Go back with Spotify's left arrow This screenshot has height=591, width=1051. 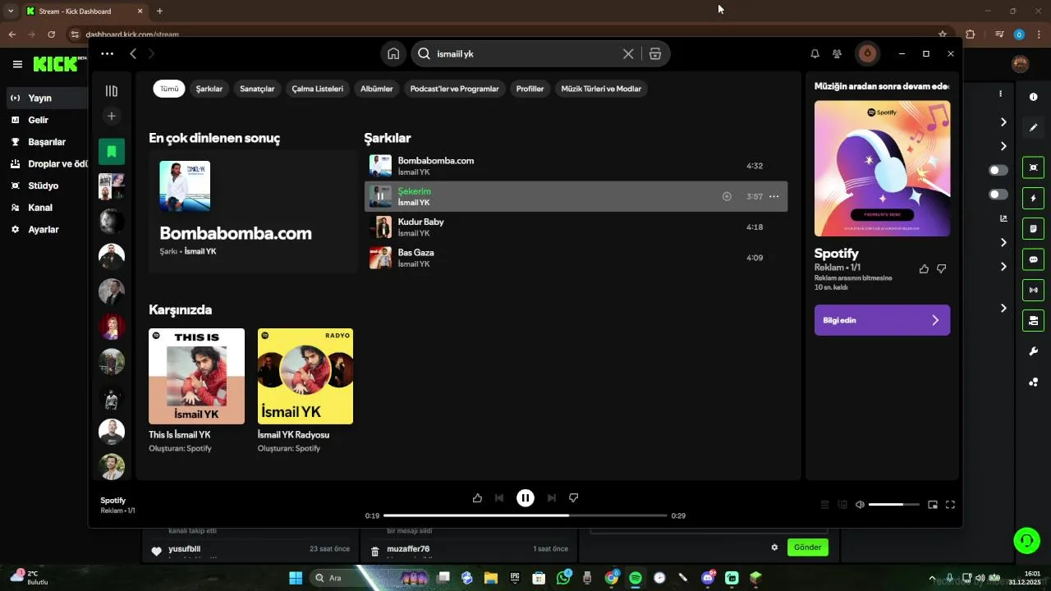pyautogui.click(x=133, y=53)
